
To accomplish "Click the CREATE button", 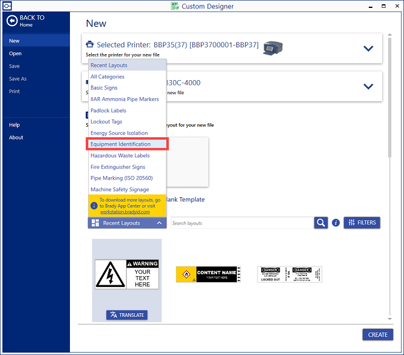I will [378, 334].
